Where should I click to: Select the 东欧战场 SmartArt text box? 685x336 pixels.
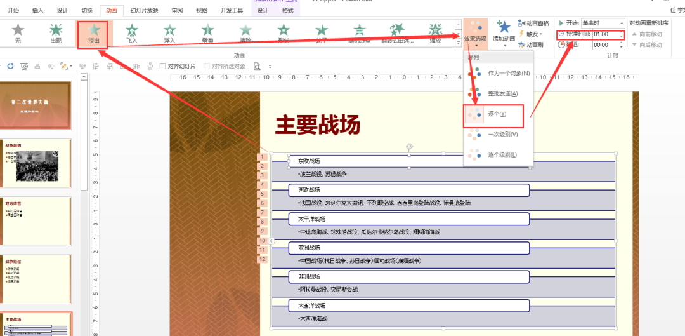[x=409, y=161]
